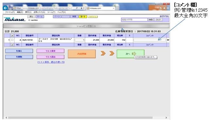This screenshot has height=120, width=210.
Task: Click the part number search field containing 9202-17770
Action: coord(134,20)
